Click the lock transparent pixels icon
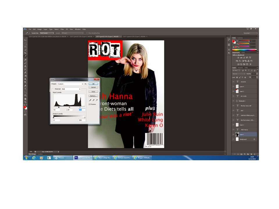279x209 pixels. point(237,77)
